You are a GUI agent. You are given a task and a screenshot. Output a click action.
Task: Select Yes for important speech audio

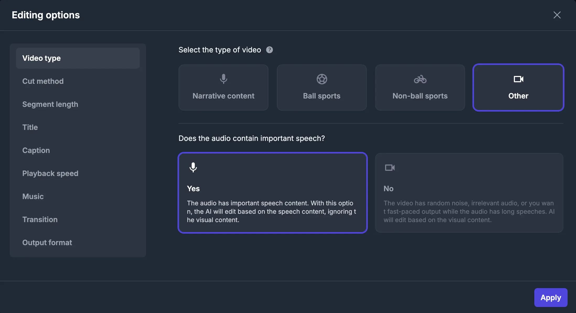click(273, 193)
